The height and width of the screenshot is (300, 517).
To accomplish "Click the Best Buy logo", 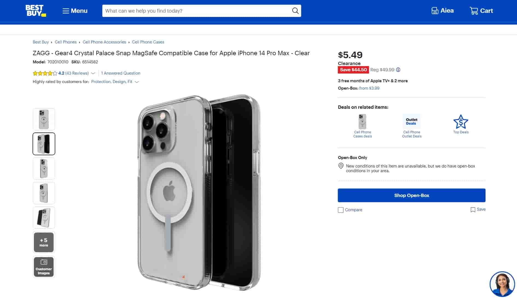I will (x=36, y=11).
